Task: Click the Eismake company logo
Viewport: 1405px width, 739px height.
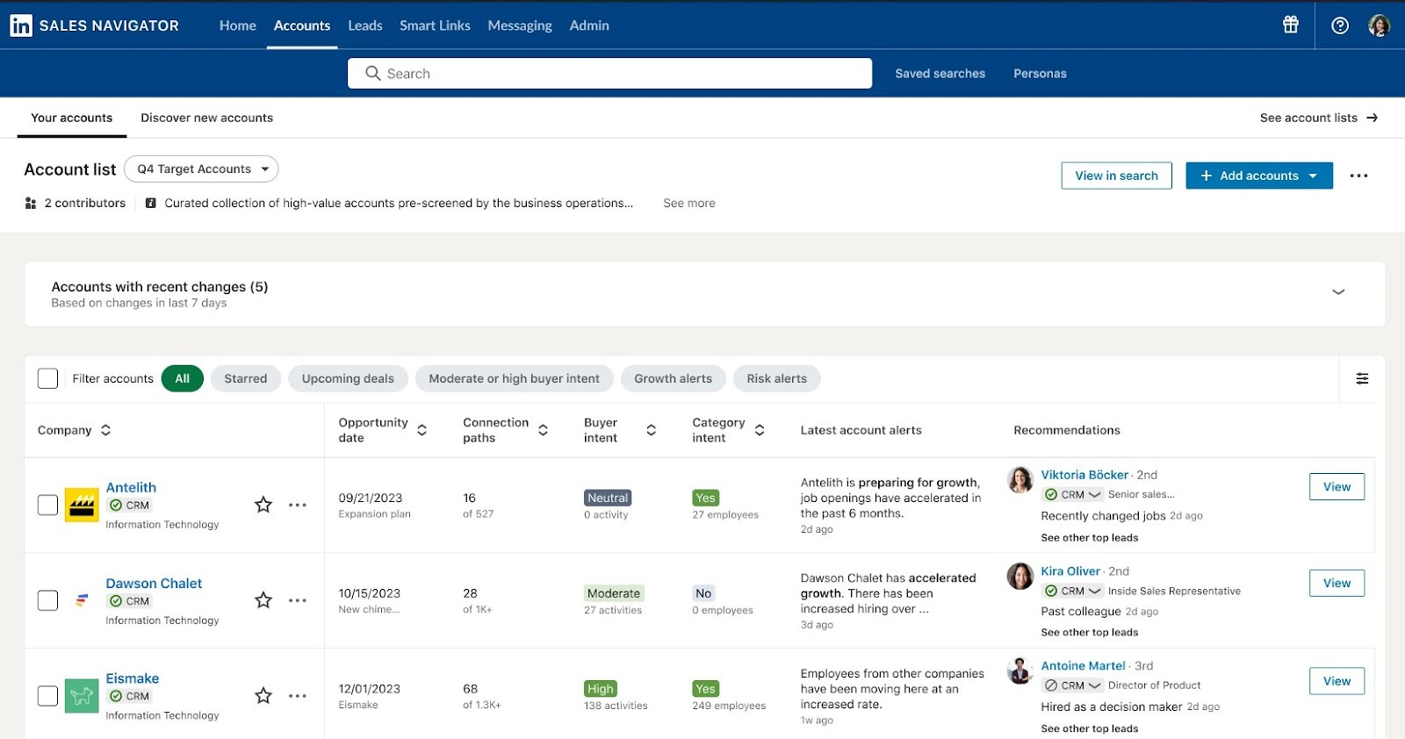Action: coord(82,696)
